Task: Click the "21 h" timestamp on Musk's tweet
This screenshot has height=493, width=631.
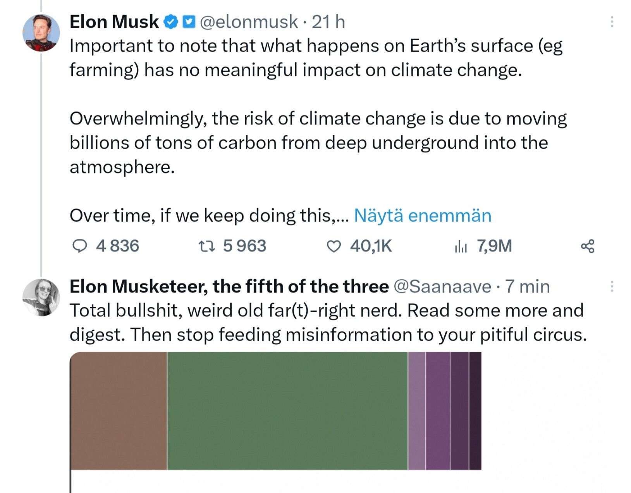Action: [x=328, y=22]
